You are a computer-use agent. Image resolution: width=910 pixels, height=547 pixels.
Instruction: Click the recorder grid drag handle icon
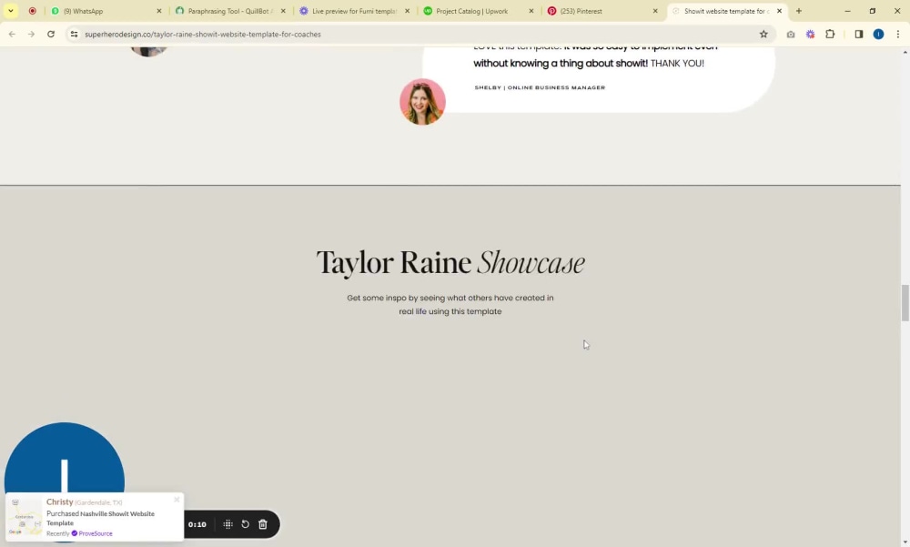(x=228, y=524)
